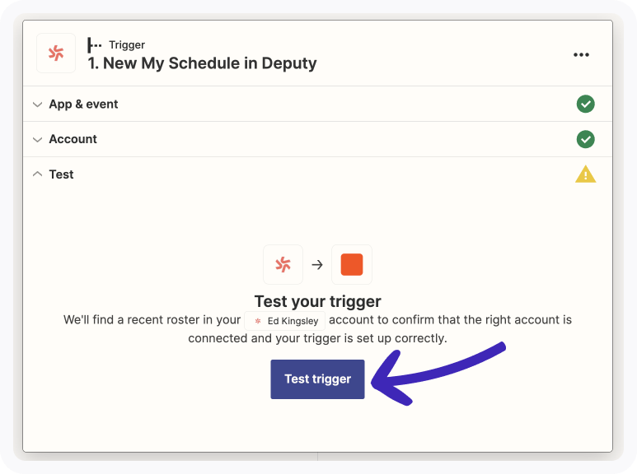Collapse the Test section chevron
Viewport: 637px width, 474px height.
click(x=37, y=174)
